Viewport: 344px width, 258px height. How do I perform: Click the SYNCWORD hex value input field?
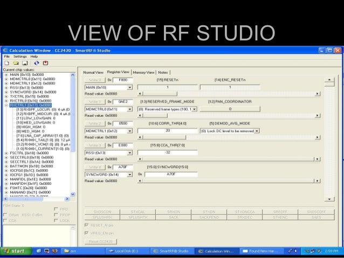(171, 175)
